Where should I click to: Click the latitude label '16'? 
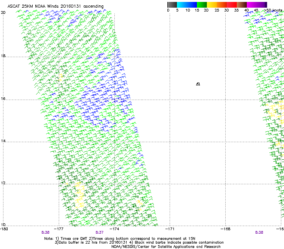(3, 98)
